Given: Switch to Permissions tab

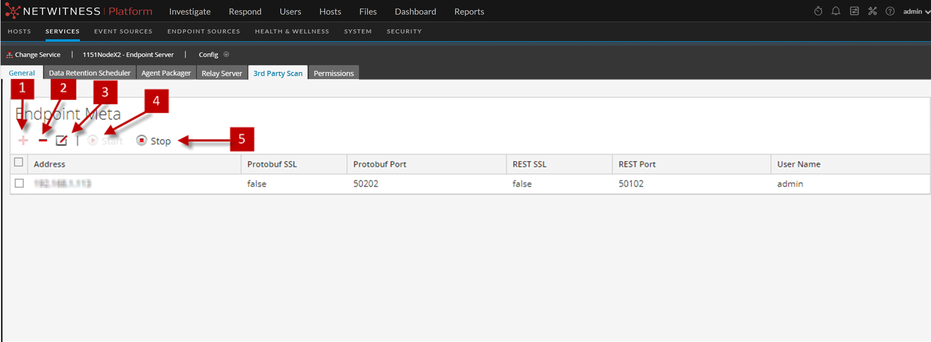Looking at the screenshot, I should coord(334,73).
